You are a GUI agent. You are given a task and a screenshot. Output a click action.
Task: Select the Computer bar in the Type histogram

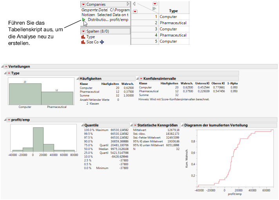point(25,94)
